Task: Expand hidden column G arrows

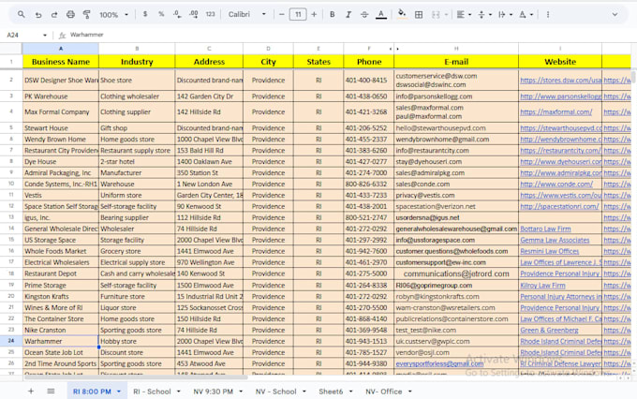Action: [394, 49]
